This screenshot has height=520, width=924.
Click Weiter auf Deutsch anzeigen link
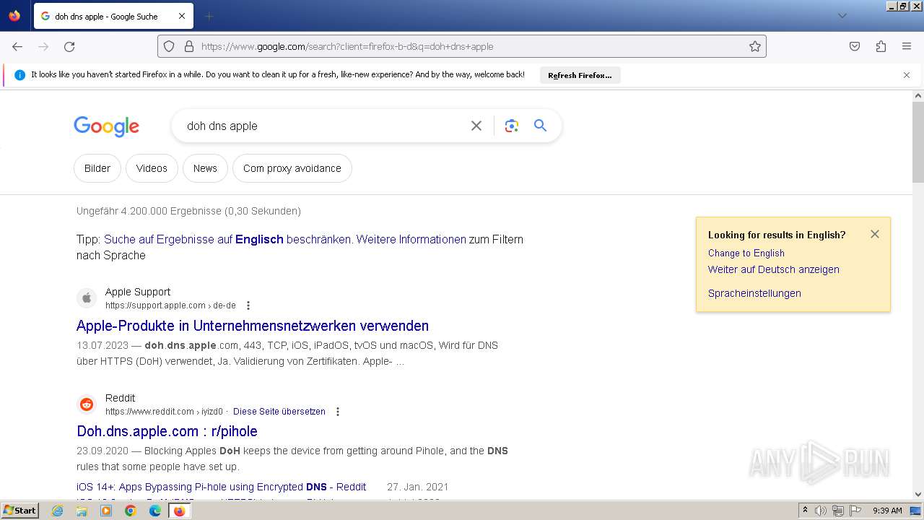[773, 269]
